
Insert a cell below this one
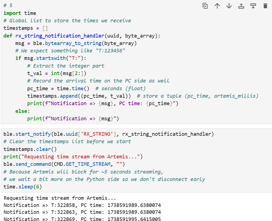tap(253, 6)
